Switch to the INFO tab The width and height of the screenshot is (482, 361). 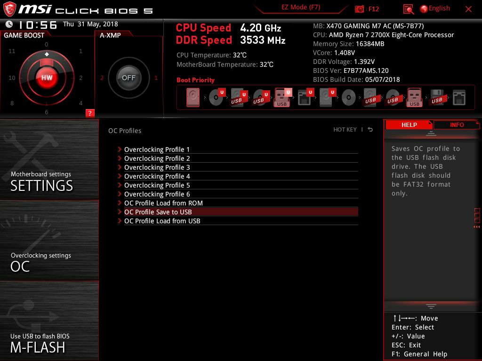pyautogui.click(x=457, y=125)
